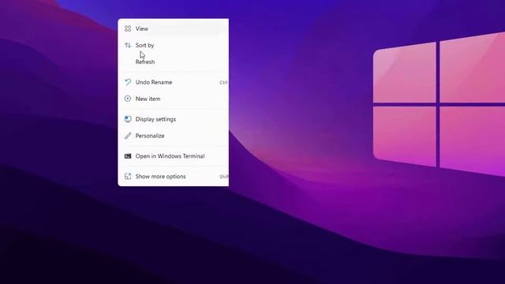The height and width of the screenshot is (284, 505).
Task: Open the New item submenu
Action: click(174, 99)
